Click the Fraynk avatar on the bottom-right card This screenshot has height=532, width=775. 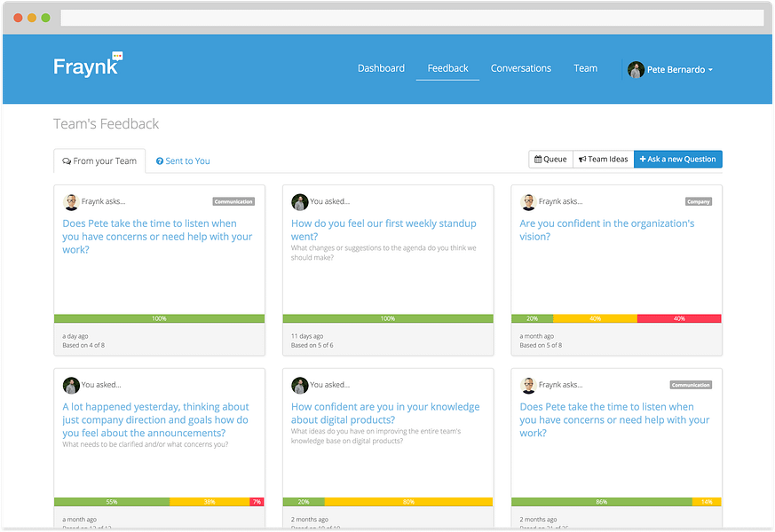[x=528, y=386]
